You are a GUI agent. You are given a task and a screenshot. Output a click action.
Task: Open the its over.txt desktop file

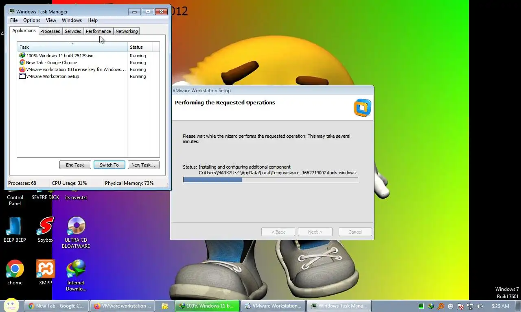pyautogui.click(x=76, y=197)
